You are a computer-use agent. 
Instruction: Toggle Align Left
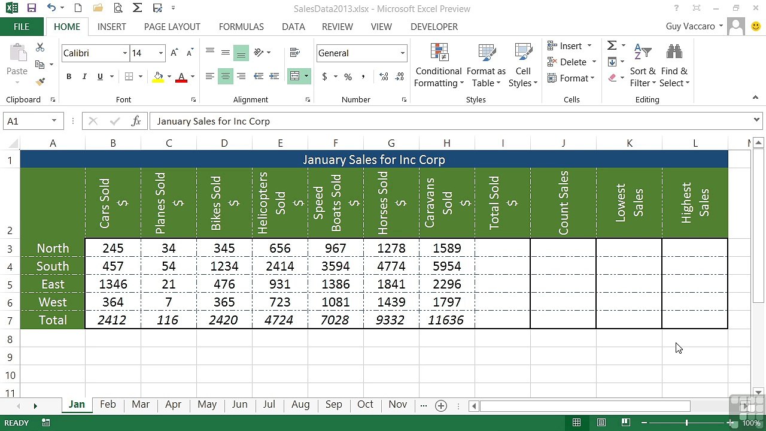(210, 76)
